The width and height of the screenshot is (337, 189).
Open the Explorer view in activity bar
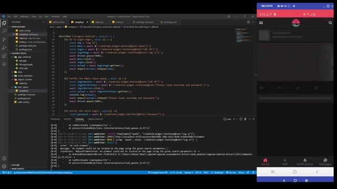pos(4,23)
